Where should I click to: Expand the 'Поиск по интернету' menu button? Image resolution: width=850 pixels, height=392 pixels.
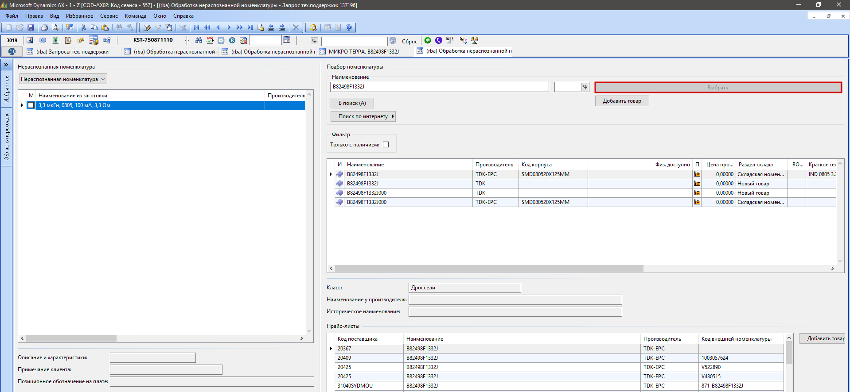363,116
